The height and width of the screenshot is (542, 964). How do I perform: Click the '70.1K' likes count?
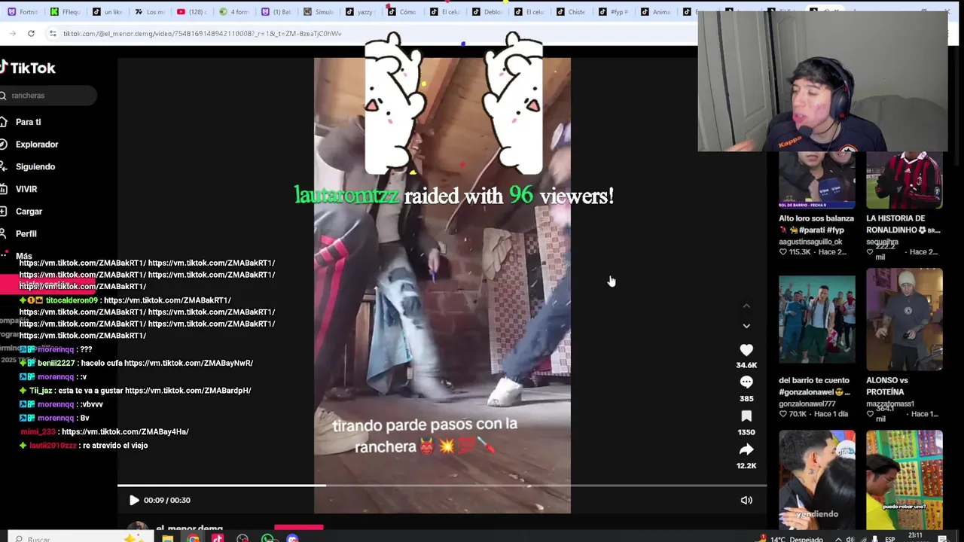(x=798, y=414)
